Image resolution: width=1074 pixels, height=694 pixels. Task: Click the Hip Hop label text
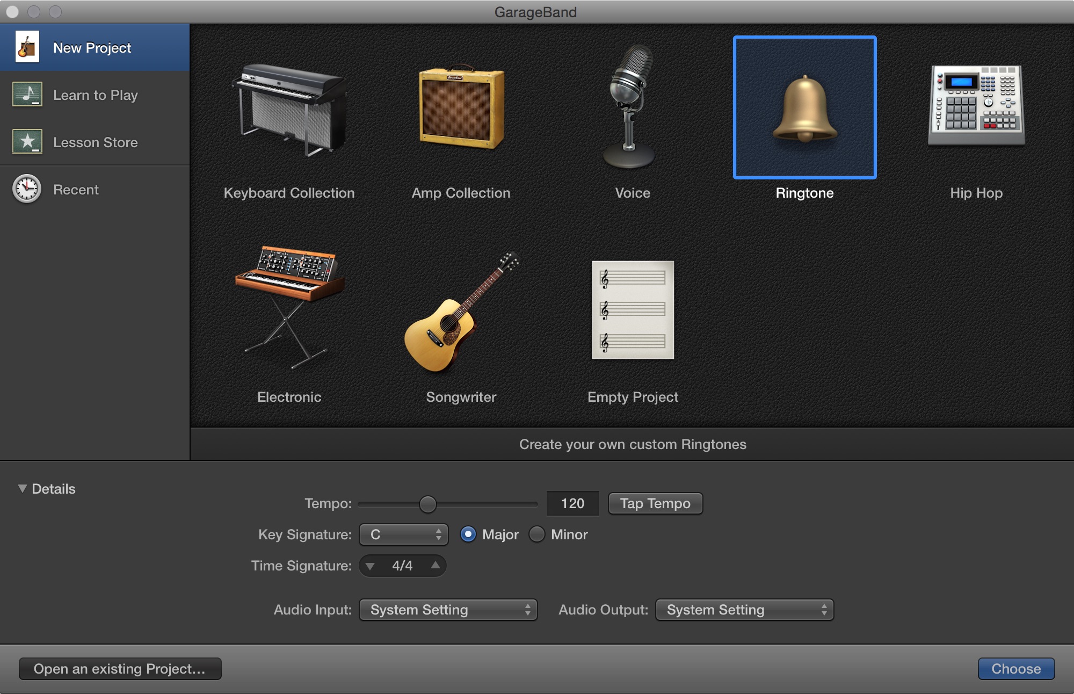976,193
